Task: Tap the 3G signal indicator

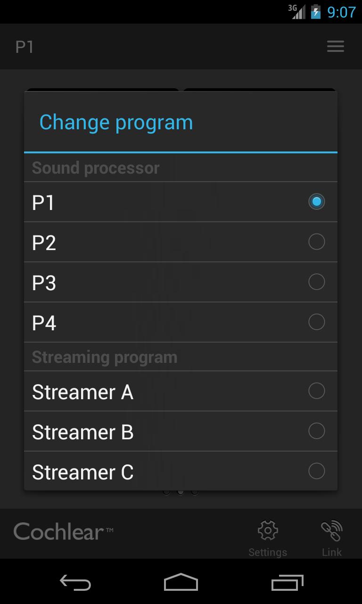Action: coord(297,12)
